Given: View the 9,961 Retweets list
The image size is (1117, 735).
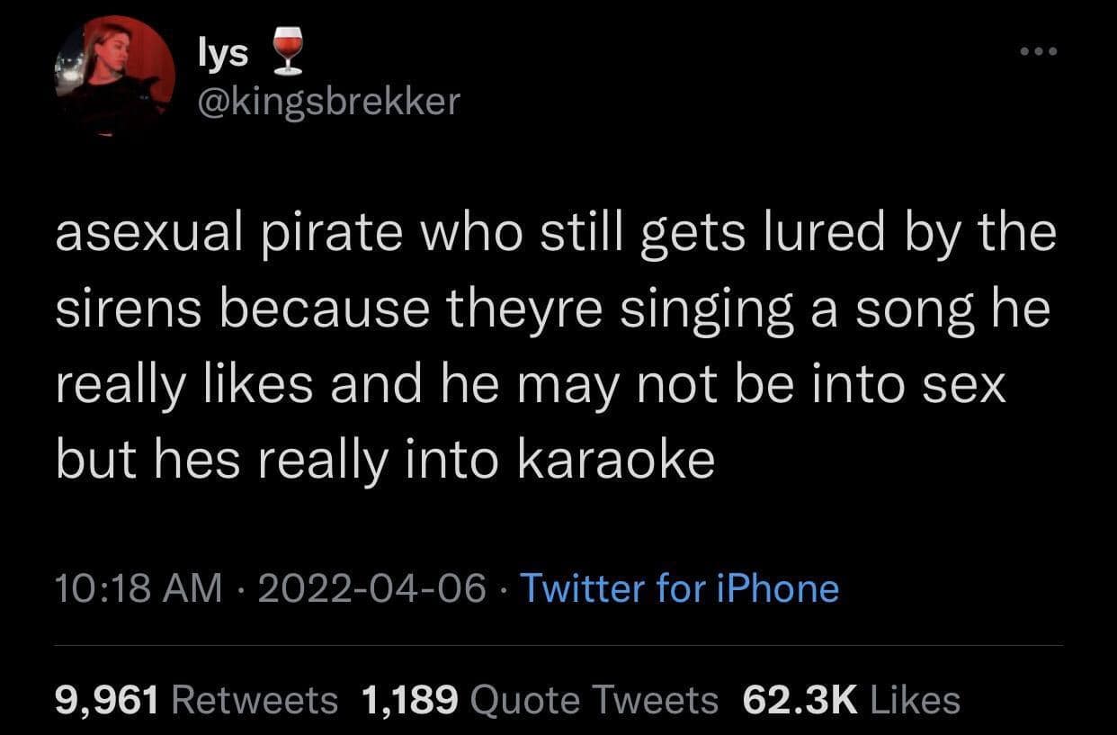Looking at the screenshot, I should coord(194,699).
